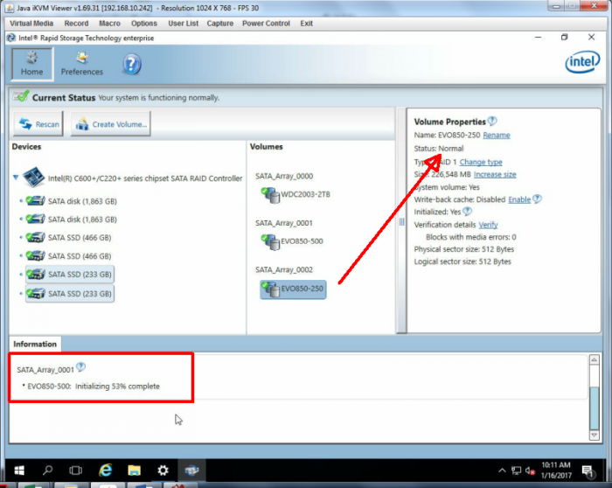Click the Rescan button

[38, 124]
